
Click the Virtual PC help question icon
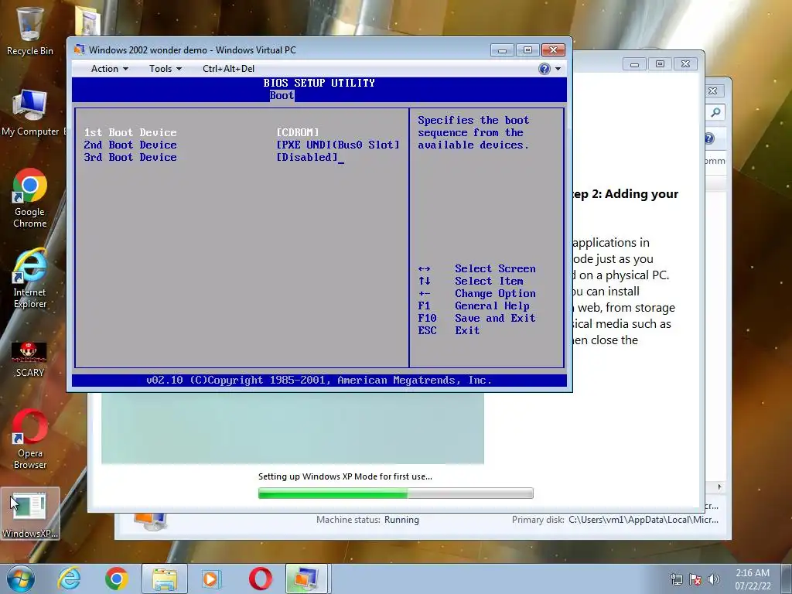click(x=544, y=69)
